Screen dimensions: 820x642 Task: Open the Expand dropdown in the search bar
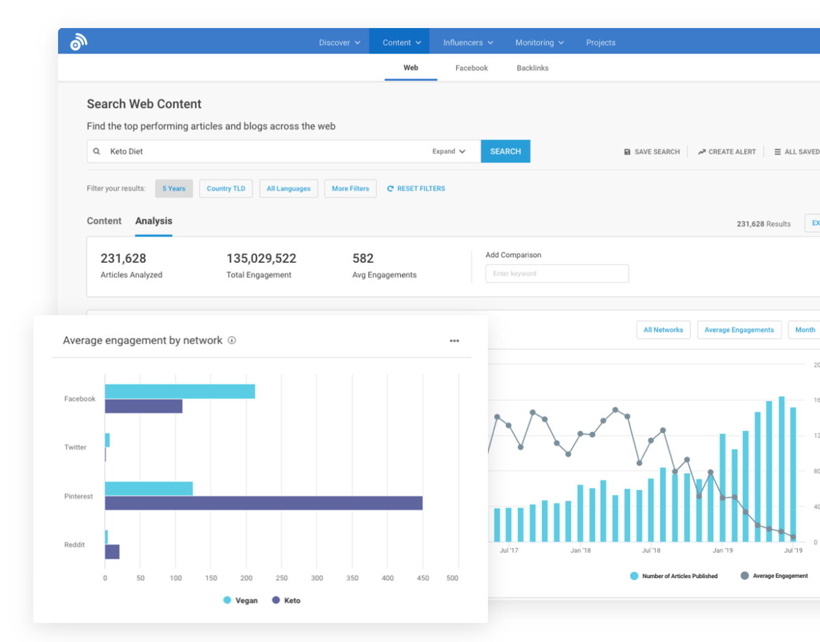pyautogui.click(x=449, y=151)
